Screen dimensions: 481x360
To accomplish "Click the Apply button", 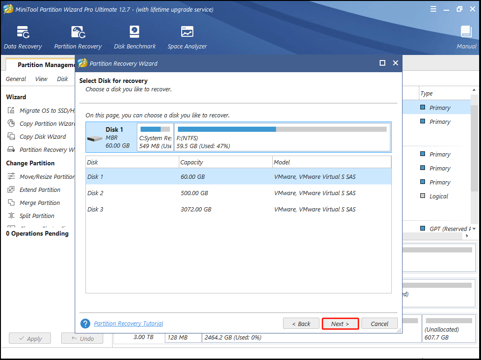I will pos(30,338).
